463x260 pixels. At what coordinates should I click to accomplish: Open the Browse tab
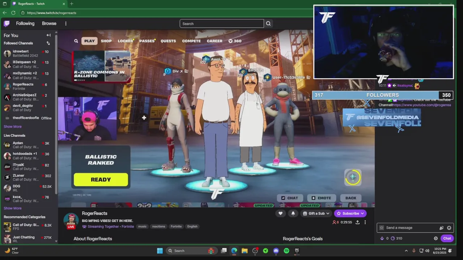click(x=49, y=23)
